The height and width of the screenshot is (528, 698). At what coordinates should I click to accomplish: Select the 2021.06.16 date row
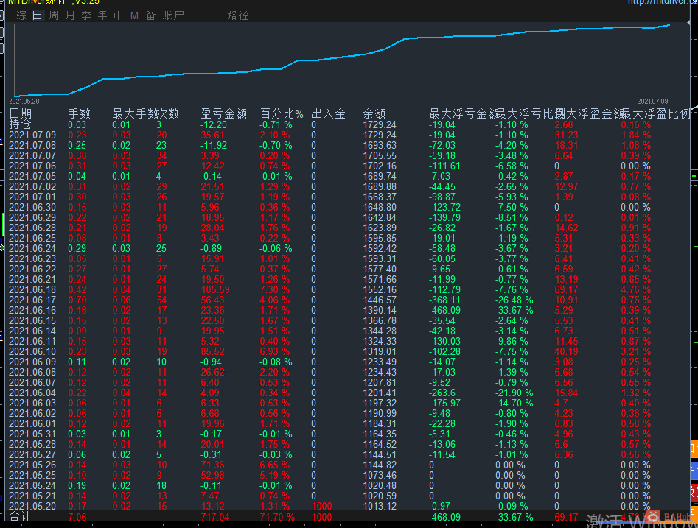point(32,310)
